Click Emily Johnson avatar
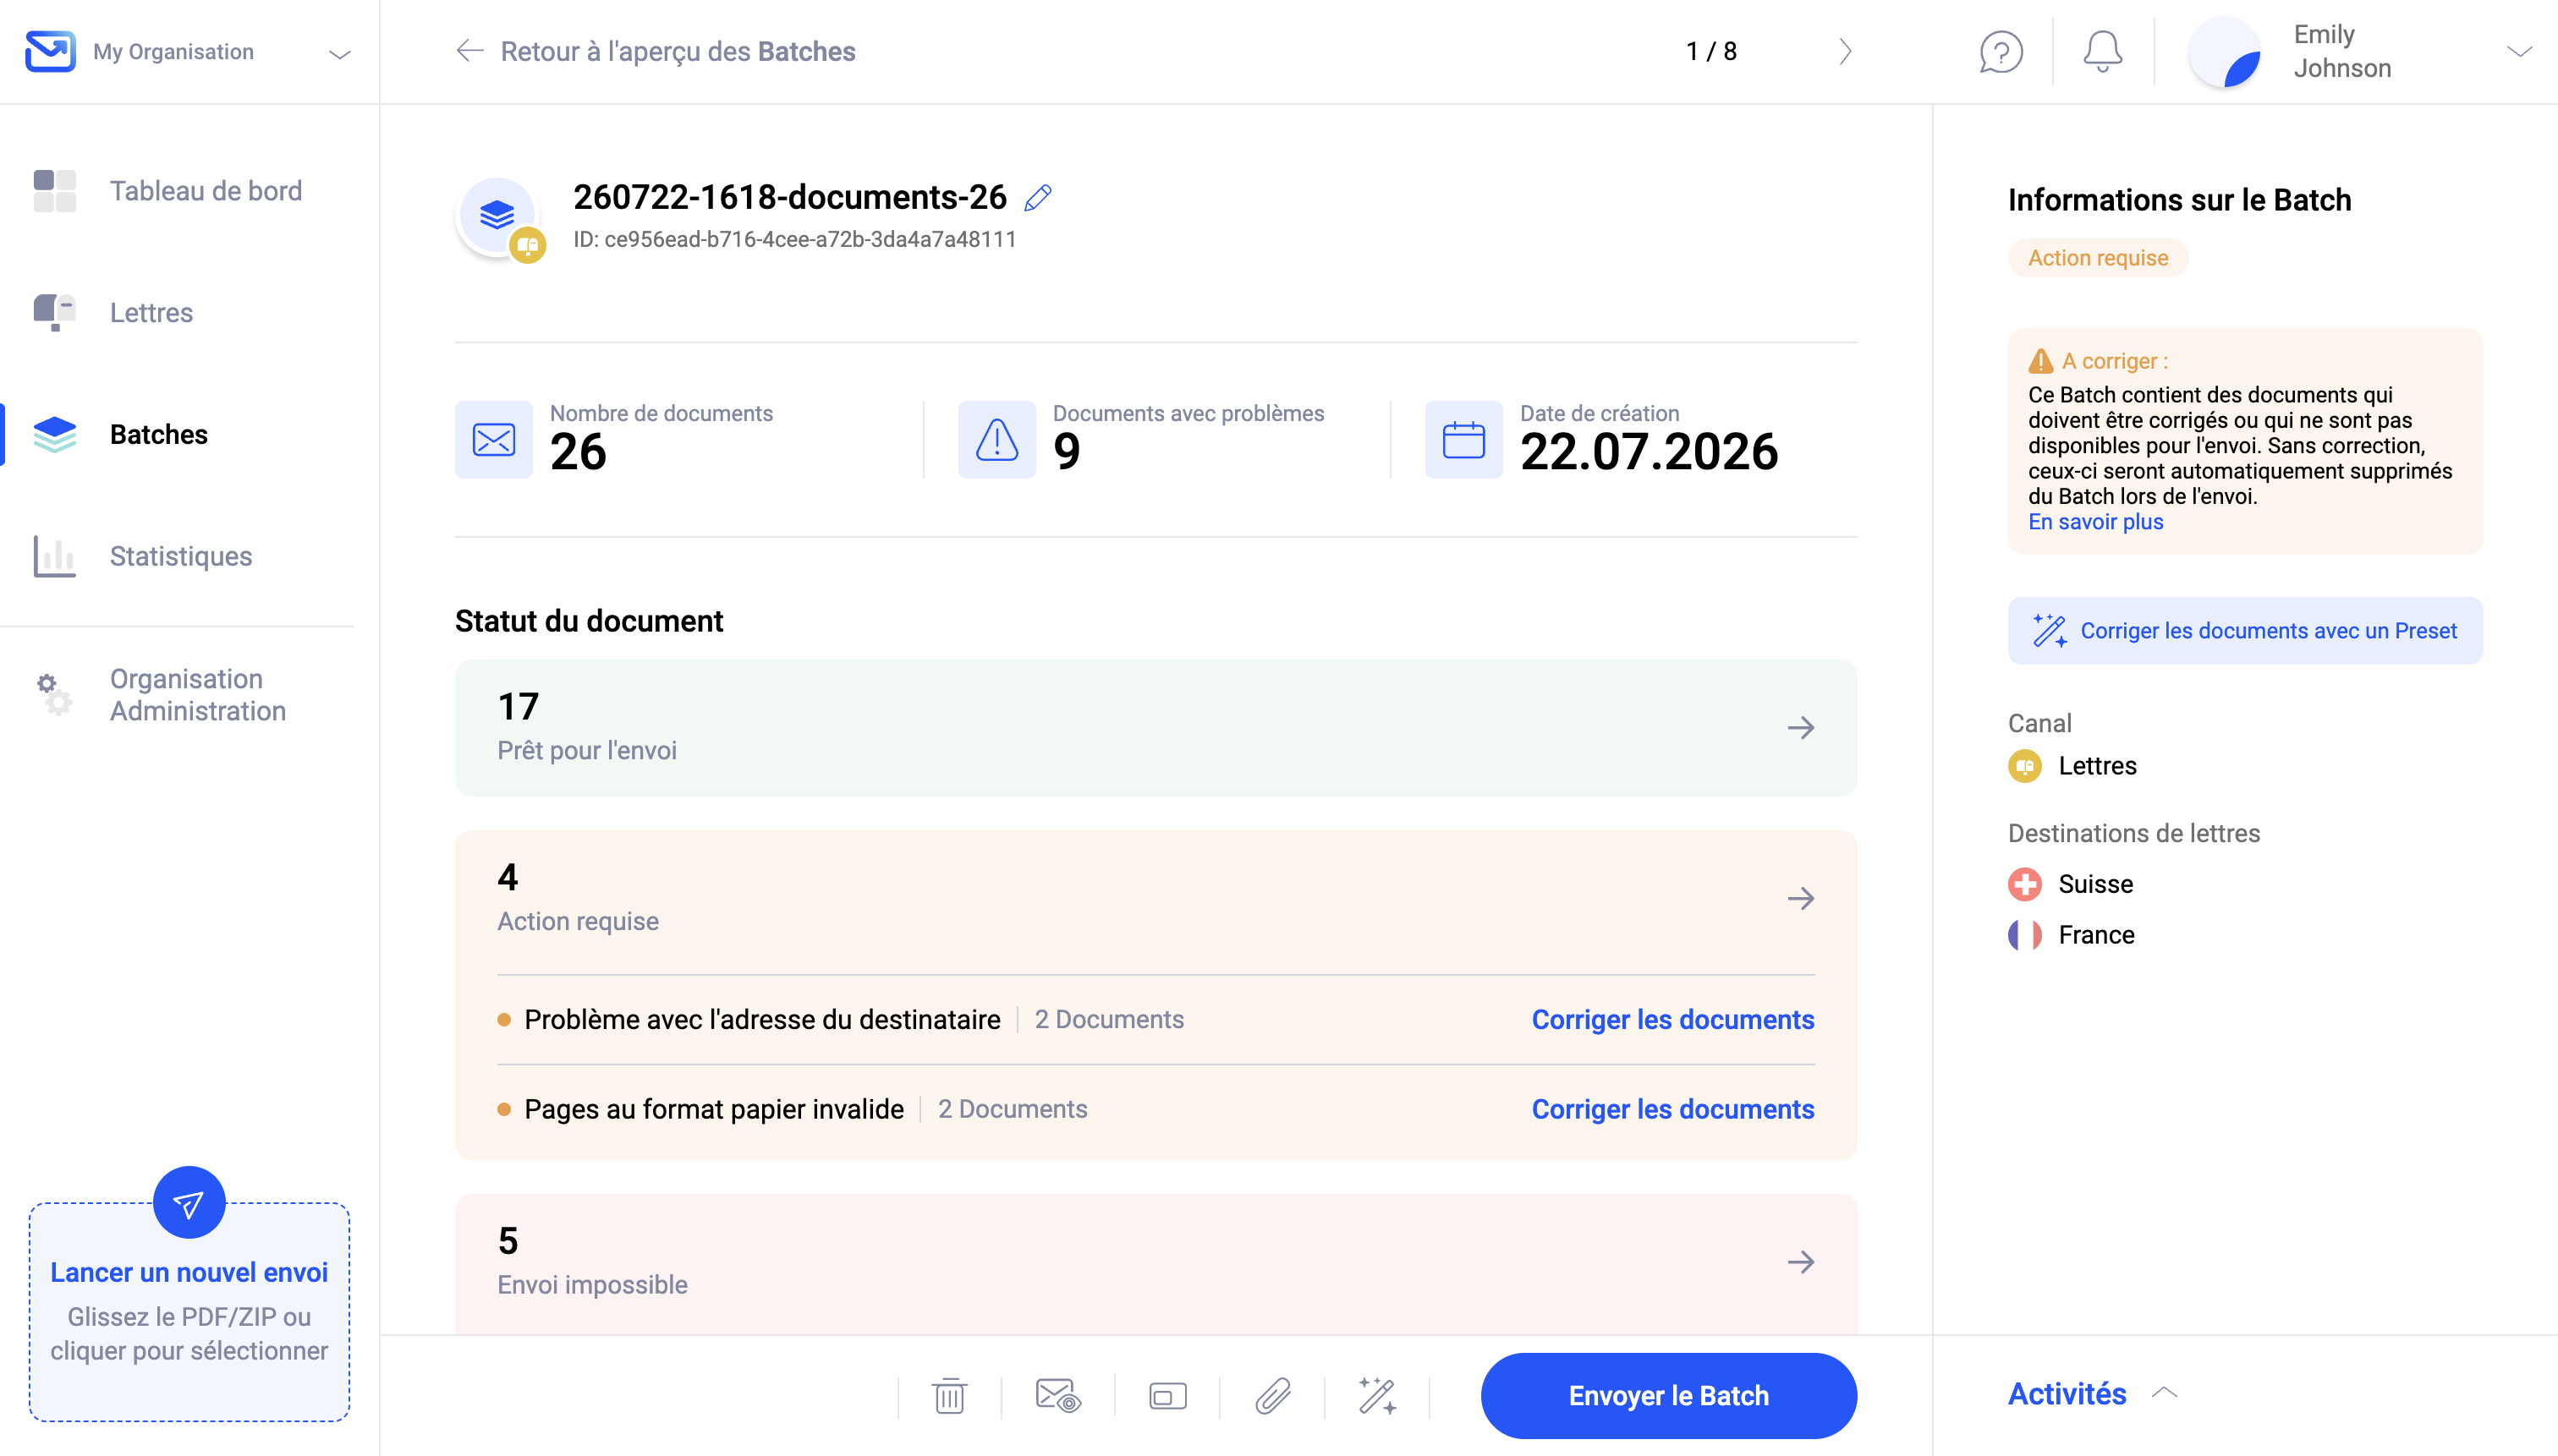The image size is (2558, 1456). [2225, 52]
